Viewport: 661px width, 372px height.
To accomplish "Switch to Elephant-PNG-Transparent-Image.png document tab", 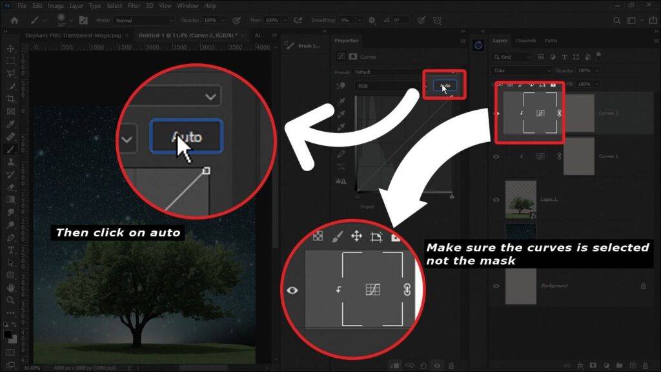I will click(x=73, y=36).
